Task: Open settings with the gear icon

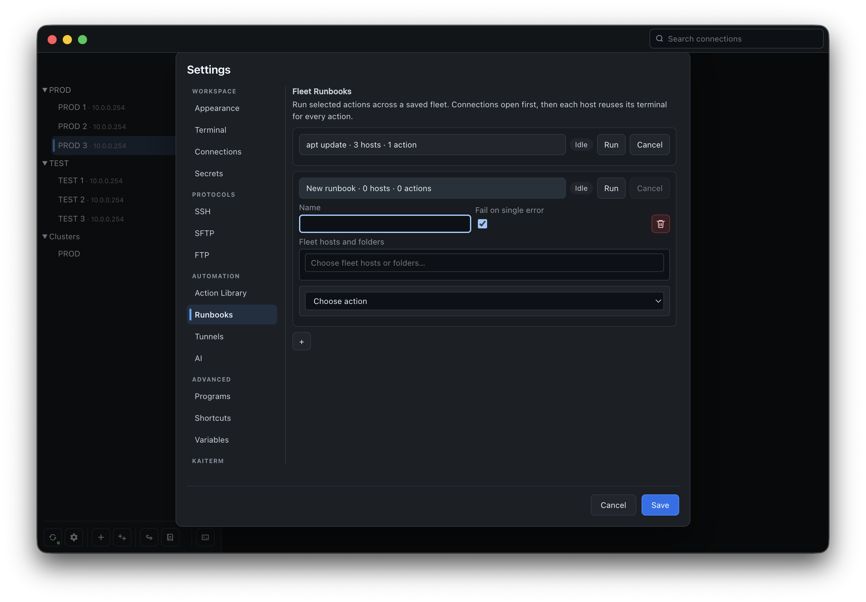Action: [74, 537]
